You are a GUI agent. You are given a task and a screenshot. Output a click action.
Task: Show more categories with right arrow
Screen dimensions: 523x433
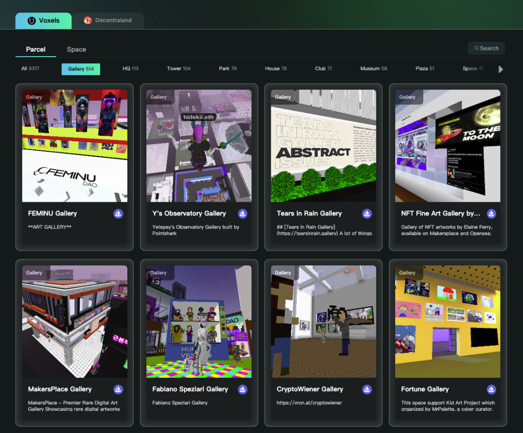tap(500, 69)
